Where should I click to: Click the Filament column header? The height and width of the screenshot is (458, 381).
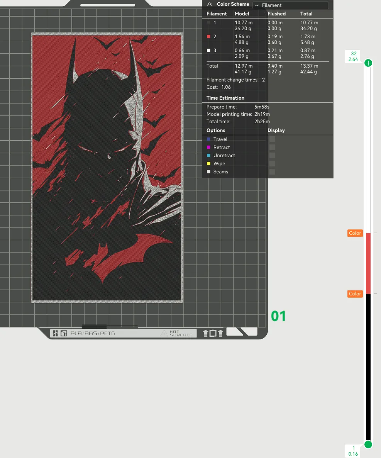pyautogui.click(x=217, y=14)
